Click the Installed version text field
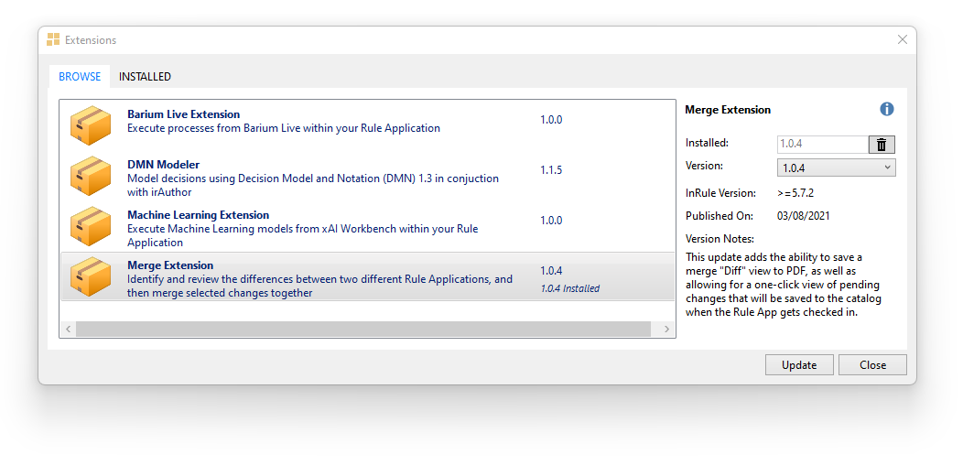This screenshot has width=963, height=465. (x=822, y=145)
